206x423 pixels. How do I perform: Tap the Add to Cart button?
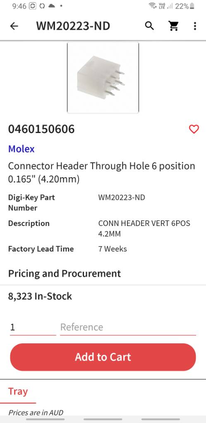click(x=103, y=357)
